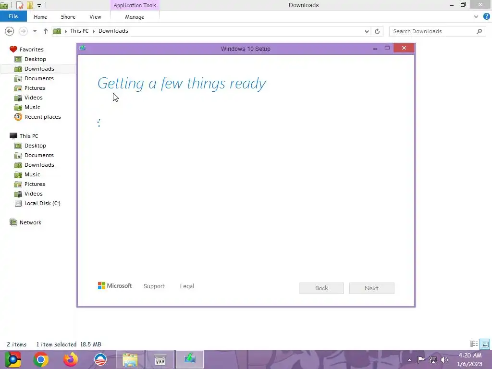Click the network tray icon
The image size is (492, 369).
point(433,359)
